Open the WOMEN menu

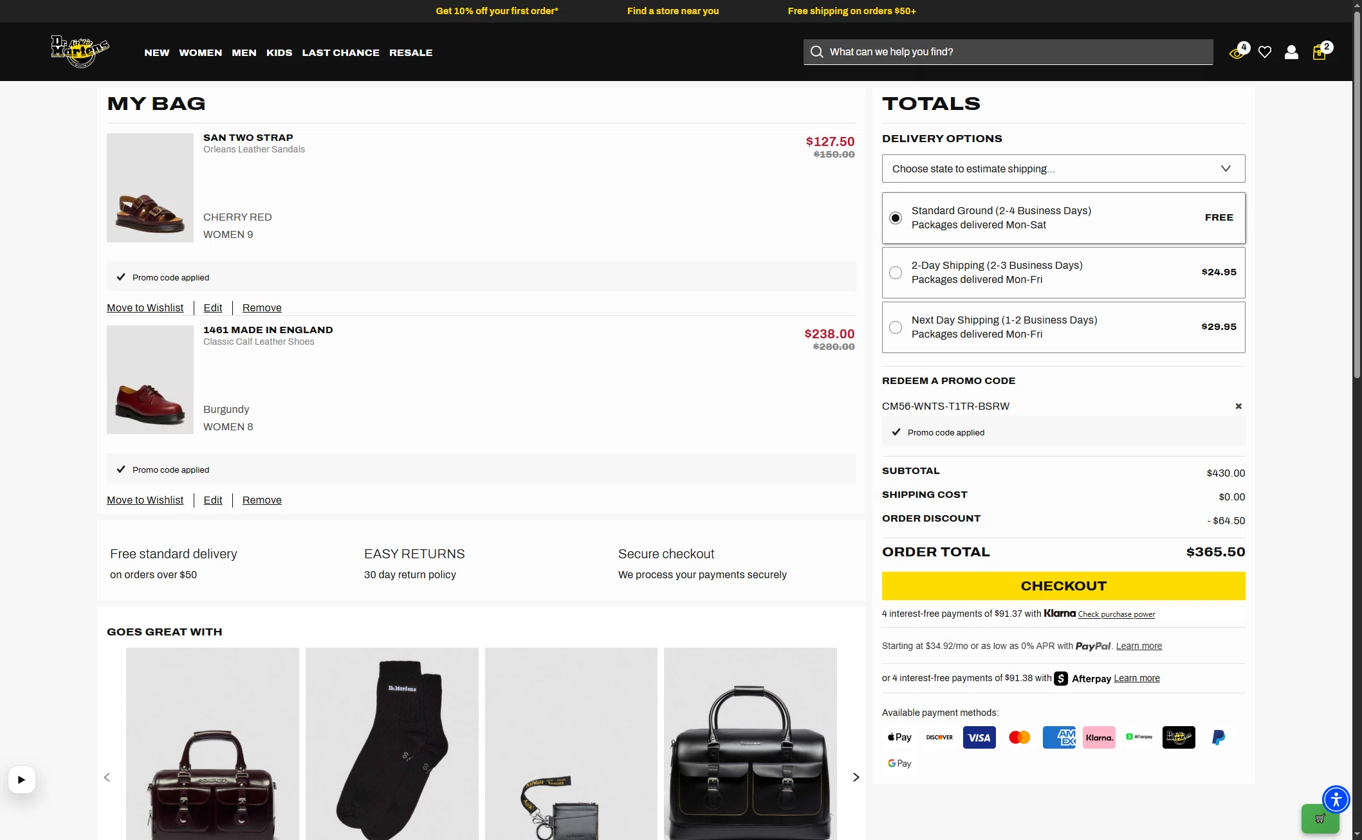(x=201, y=53)
